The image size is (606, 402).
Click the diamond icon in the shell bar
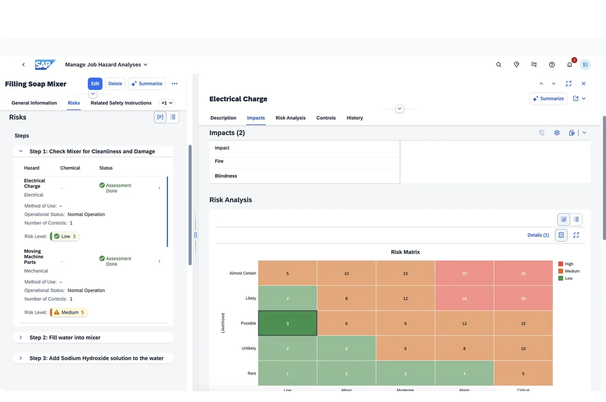click(517, 64)
